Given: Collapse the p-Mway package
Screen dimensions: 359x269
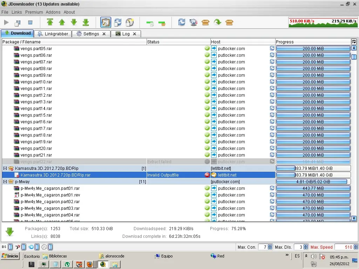Looking at the screenshot, I should 5,182.
